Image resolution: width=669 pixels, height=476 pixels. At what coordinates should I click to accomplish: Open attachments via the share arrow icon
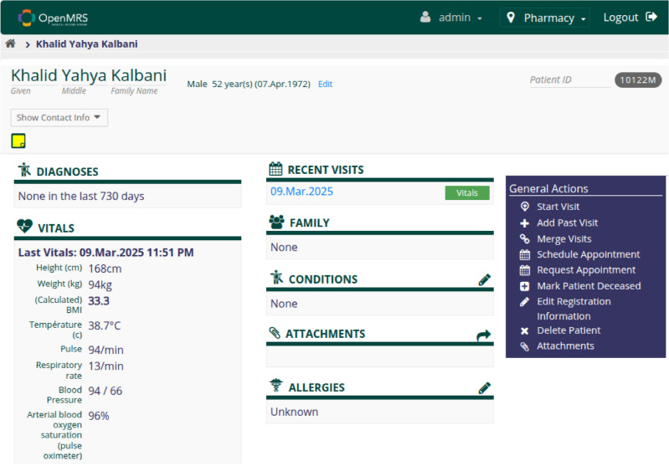tap(483, 335)
